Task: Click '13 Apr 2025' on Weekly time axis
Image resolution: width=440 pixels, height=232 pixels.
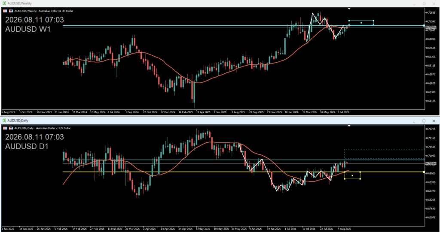Action: [203, 112]
